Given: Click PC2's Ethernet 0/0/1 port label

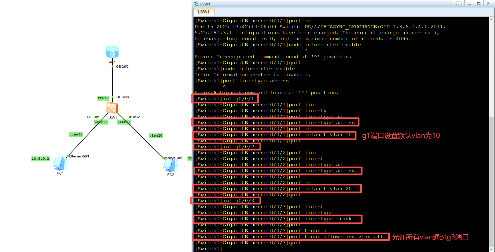Looking at the screenshot, I should point(172,158).
